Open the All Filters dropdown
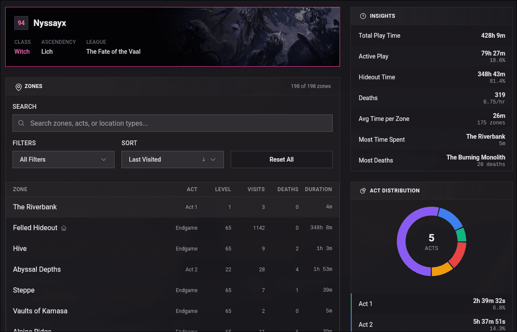The height and width of the screenshot is (332, 517). click(x=63, y=159)
